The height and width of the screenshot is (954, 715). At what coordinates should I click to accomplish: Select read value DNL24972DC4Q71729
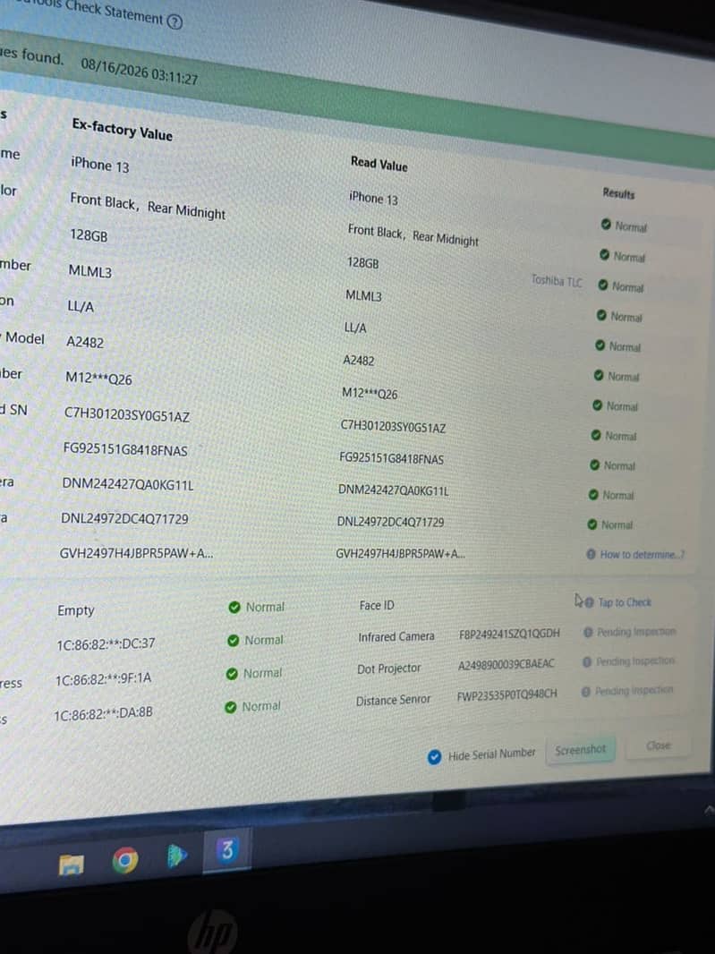(x=391, y=522)
